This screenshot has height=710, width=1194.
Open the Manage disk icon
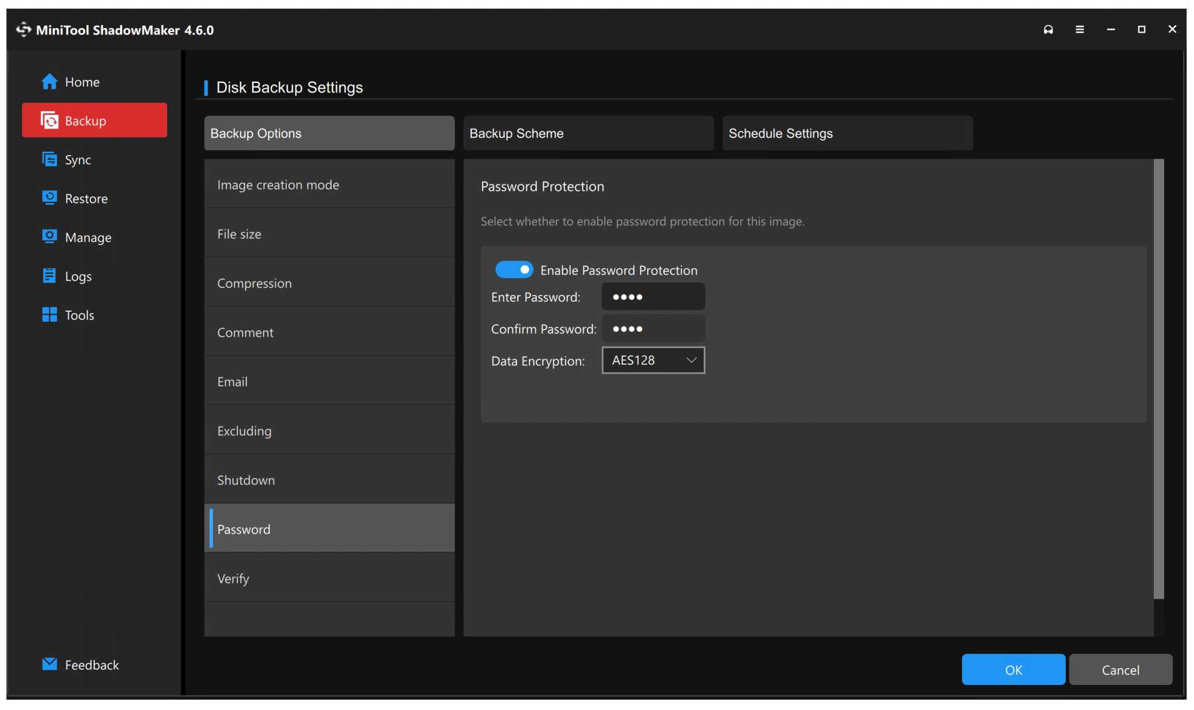(x=50, y=237)
